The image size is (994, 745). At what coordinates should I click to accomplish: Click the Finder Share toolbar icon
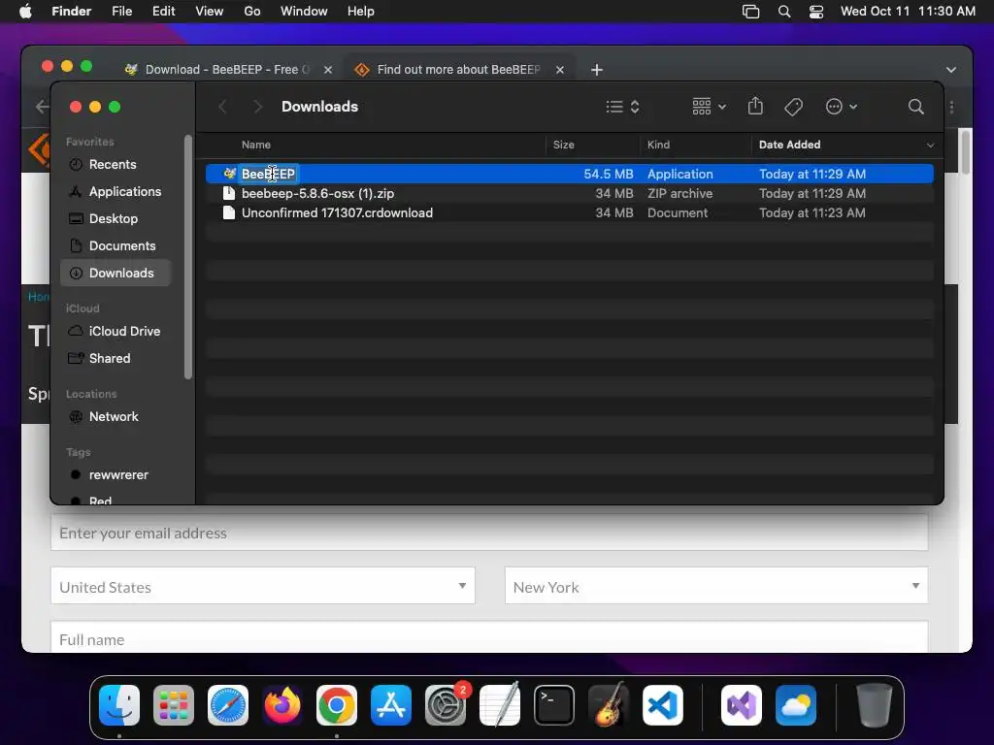click(755, 107)
